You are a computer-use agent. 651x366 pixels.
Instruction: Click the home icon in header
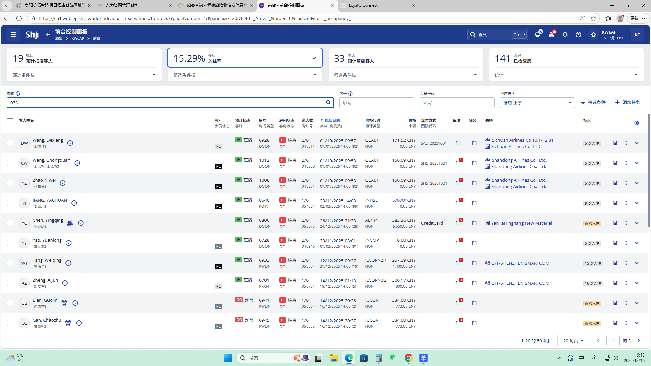(x=593, y=35)
